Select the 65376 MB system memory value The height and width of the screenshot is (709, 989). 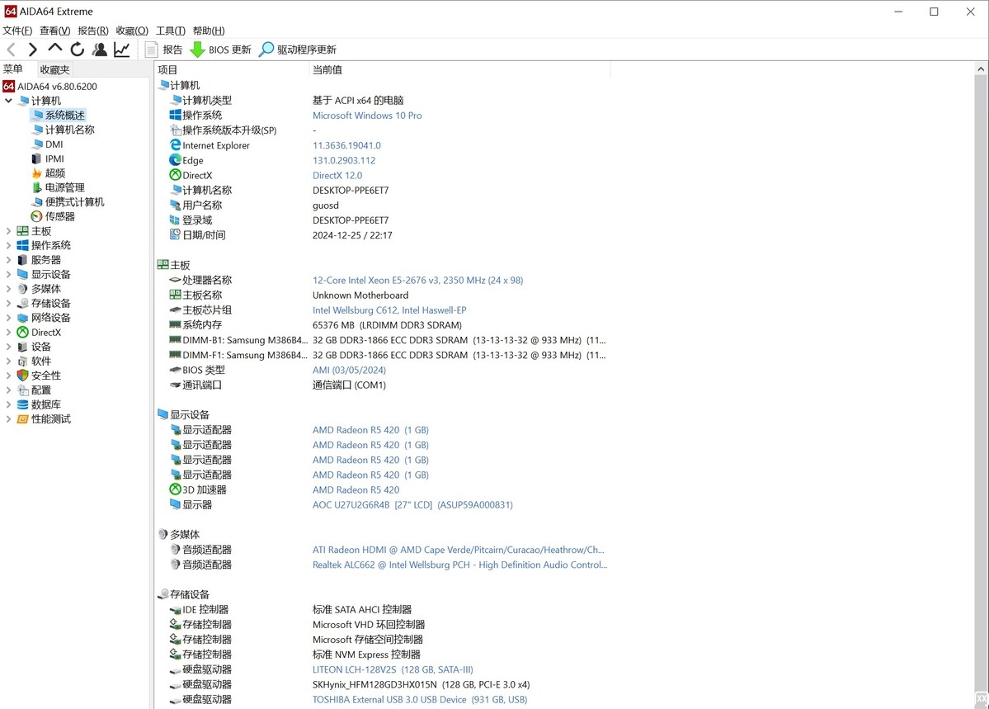387,325
